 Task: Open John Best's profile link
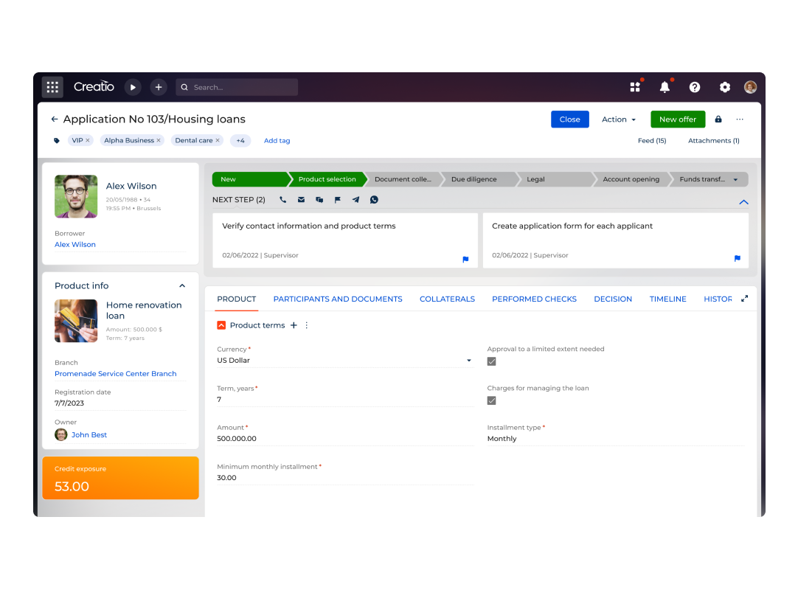(x=89, y=434)
